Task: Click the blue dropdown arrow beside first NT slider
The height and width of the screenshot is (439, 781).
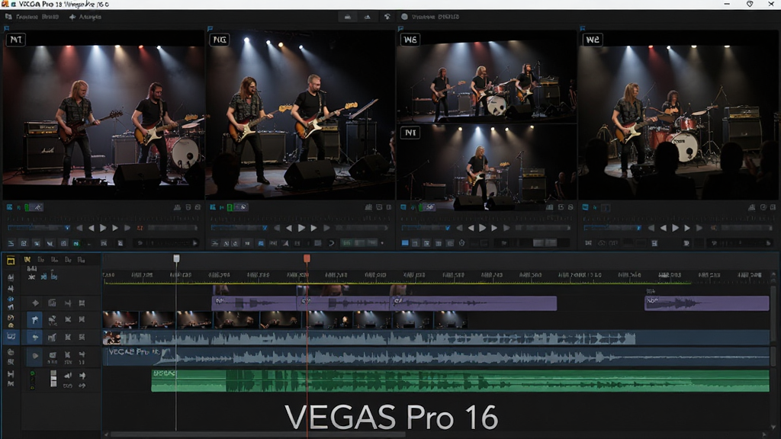Action: pos(67,228)
